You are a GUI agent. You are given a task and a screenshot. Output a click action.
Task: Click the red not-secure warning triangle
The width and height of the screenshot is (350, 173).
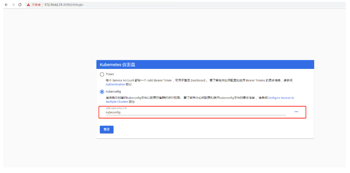[28, 5]
